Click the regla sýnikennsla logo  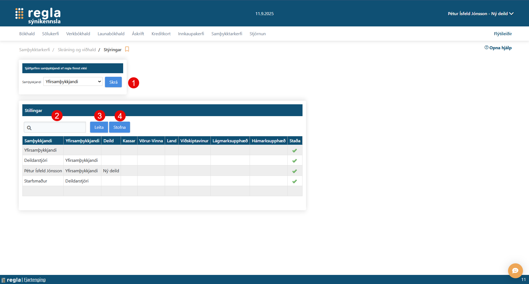(38, 16)
